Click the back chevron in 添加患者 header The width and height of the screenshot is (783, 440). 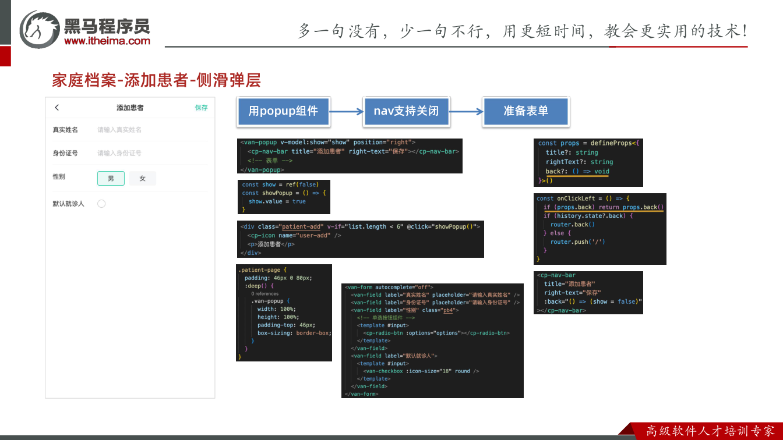pyautogui.click(x=57, y=108)
